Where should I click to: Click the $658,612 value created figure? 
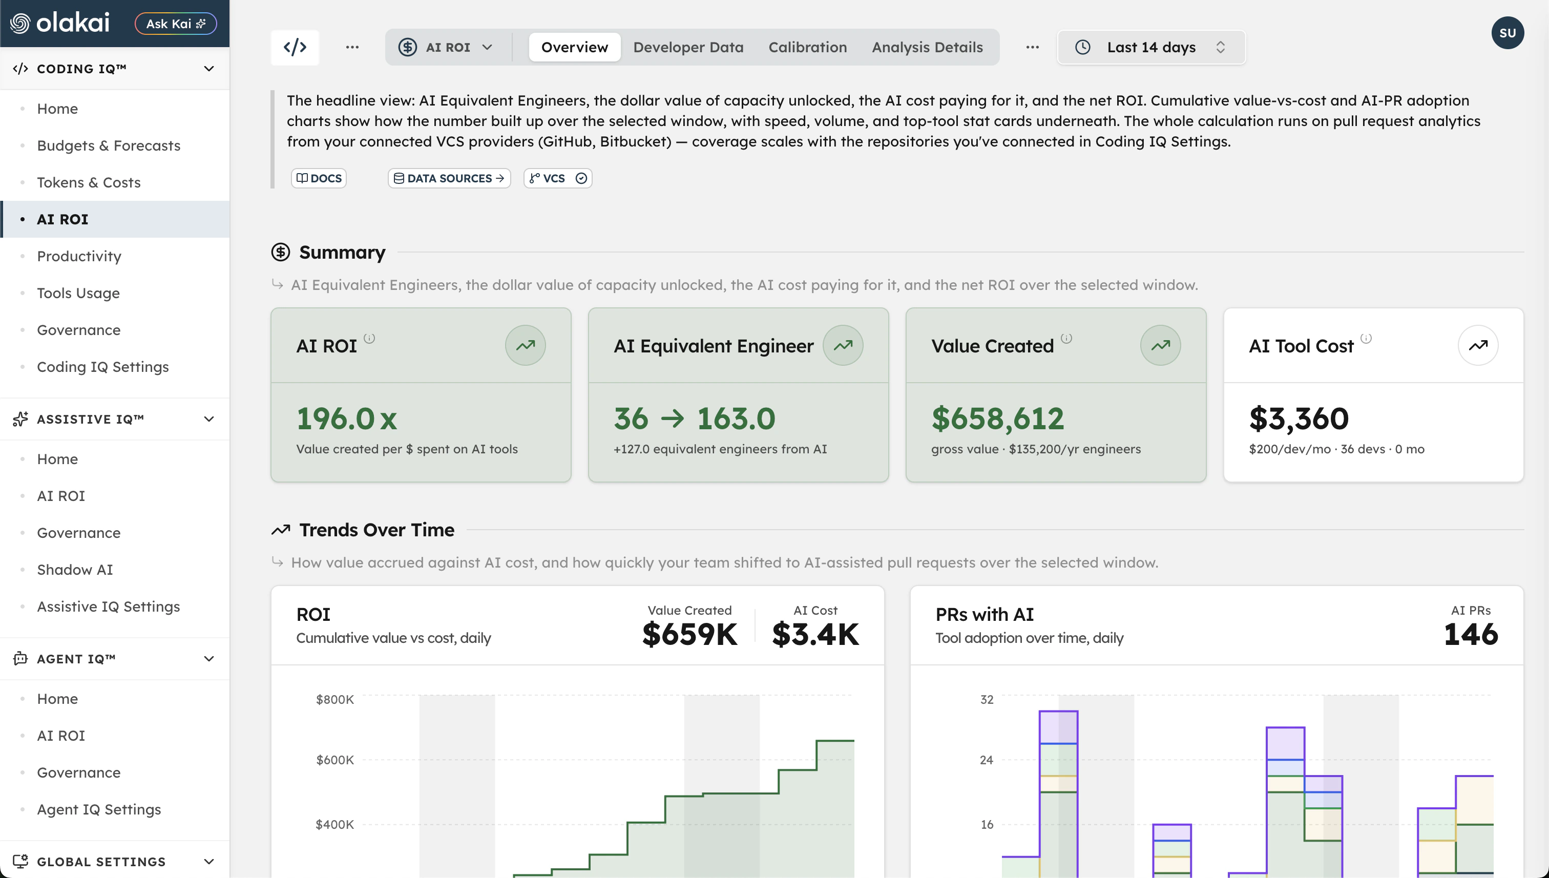tap(998, 419)
